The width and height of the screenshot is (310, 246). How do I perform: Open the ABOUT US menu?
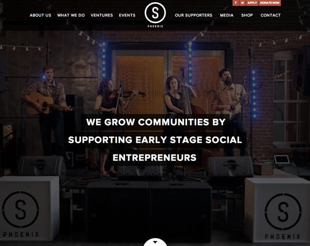[x=41, y=15]
